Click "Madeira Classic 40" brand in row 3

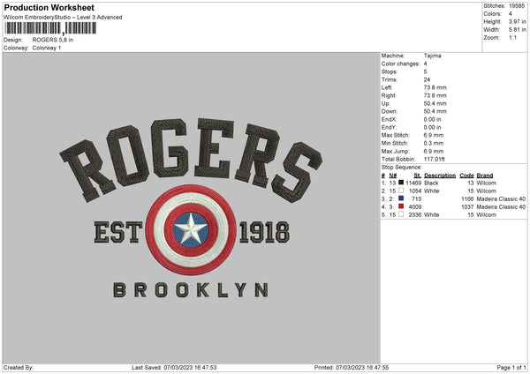coord(501,198)
